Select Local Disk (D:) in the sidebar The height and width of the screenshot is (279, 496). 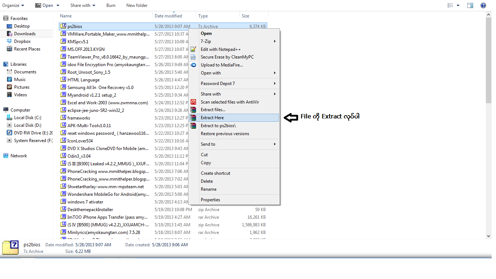[x=28, y=125]
